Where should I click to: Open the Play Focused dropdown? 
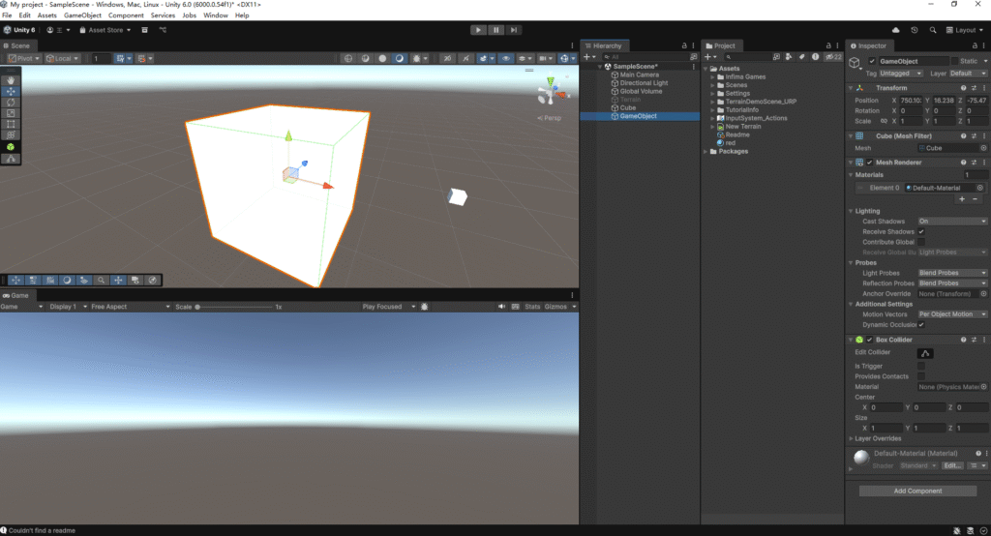coord(389,307)
